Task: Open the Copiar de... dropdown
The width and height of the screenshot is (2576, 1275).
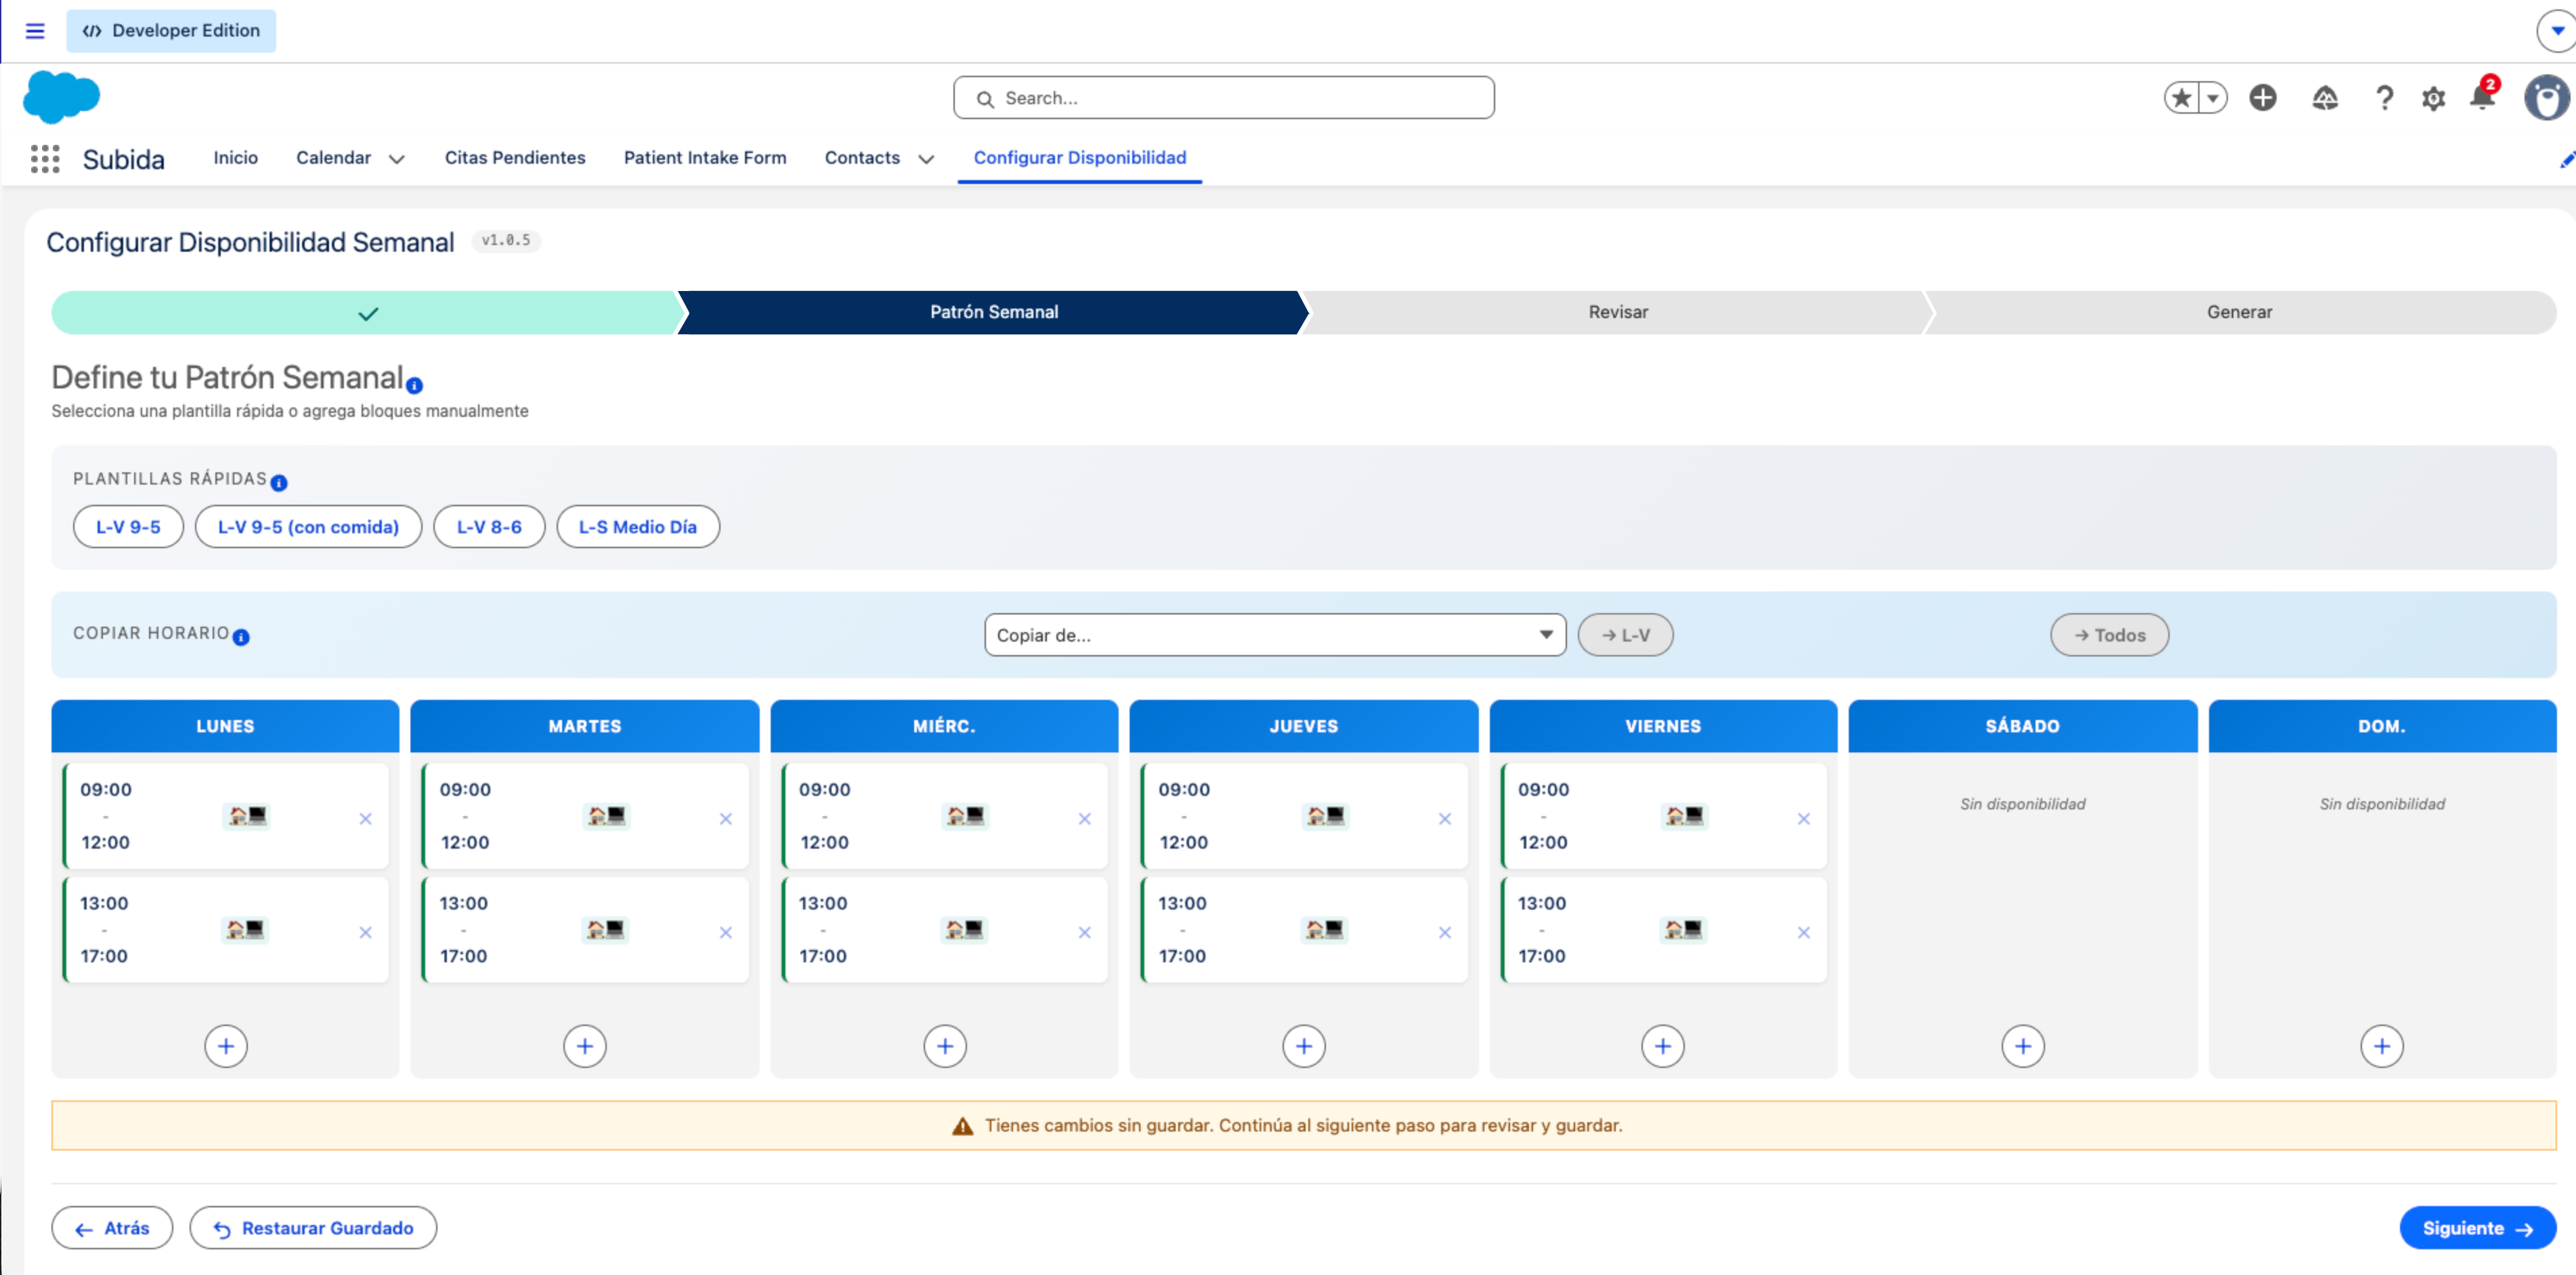Action: point(1275,635)
